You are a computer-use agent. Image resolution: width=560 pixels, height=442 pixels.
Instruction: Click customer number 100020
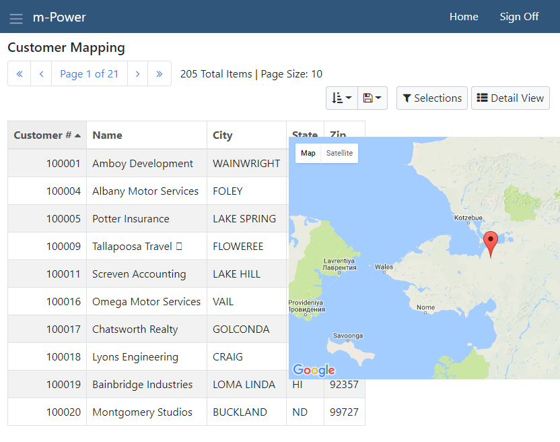coord(63,412)
